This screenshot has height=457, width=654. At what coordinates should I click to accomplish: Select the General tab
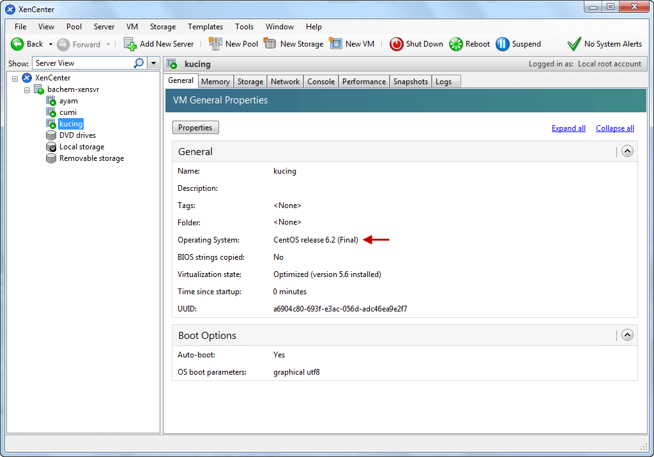point(181,81)
